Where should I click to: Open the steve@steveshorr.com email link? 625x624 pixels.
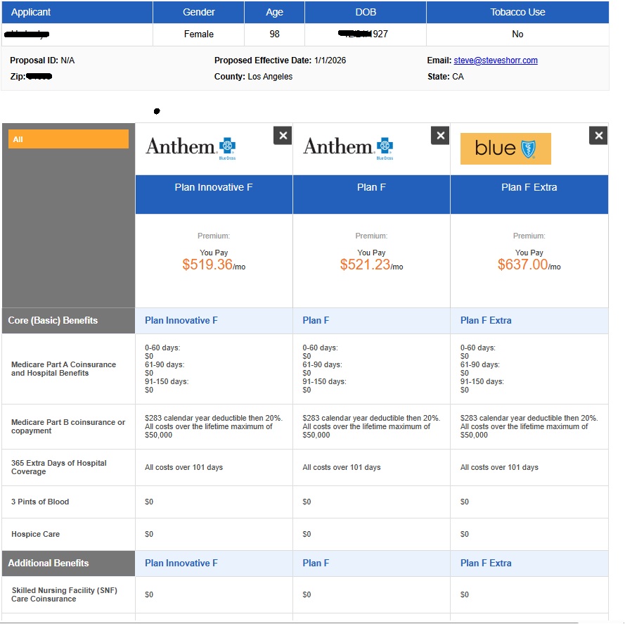point(496,61)
